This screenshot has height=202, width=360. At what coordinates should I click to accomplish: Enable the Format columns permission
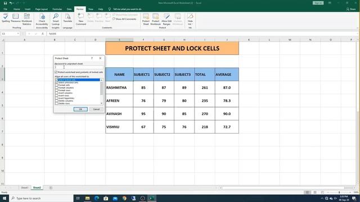click(x=56, y=88)
